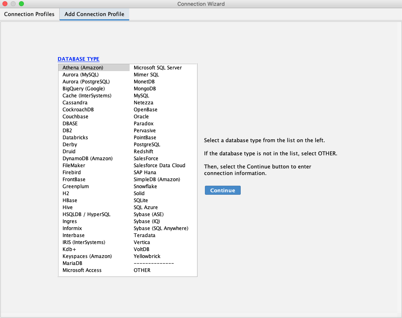Choose the OTHER database option
This screenshot has width=402, height=318.
[x=142, y=270]
